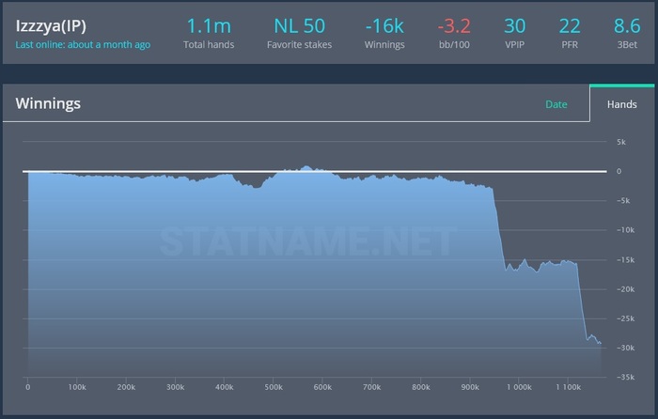
Task: Click the 900k x-axis label
Action: point(470,387)
